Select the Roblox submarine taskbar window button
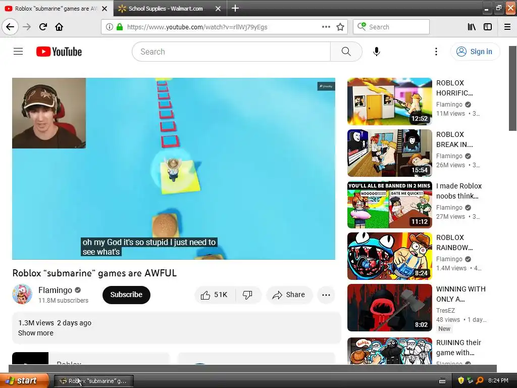Viewport: 517px width, 388px height. (x=93, y=381)
